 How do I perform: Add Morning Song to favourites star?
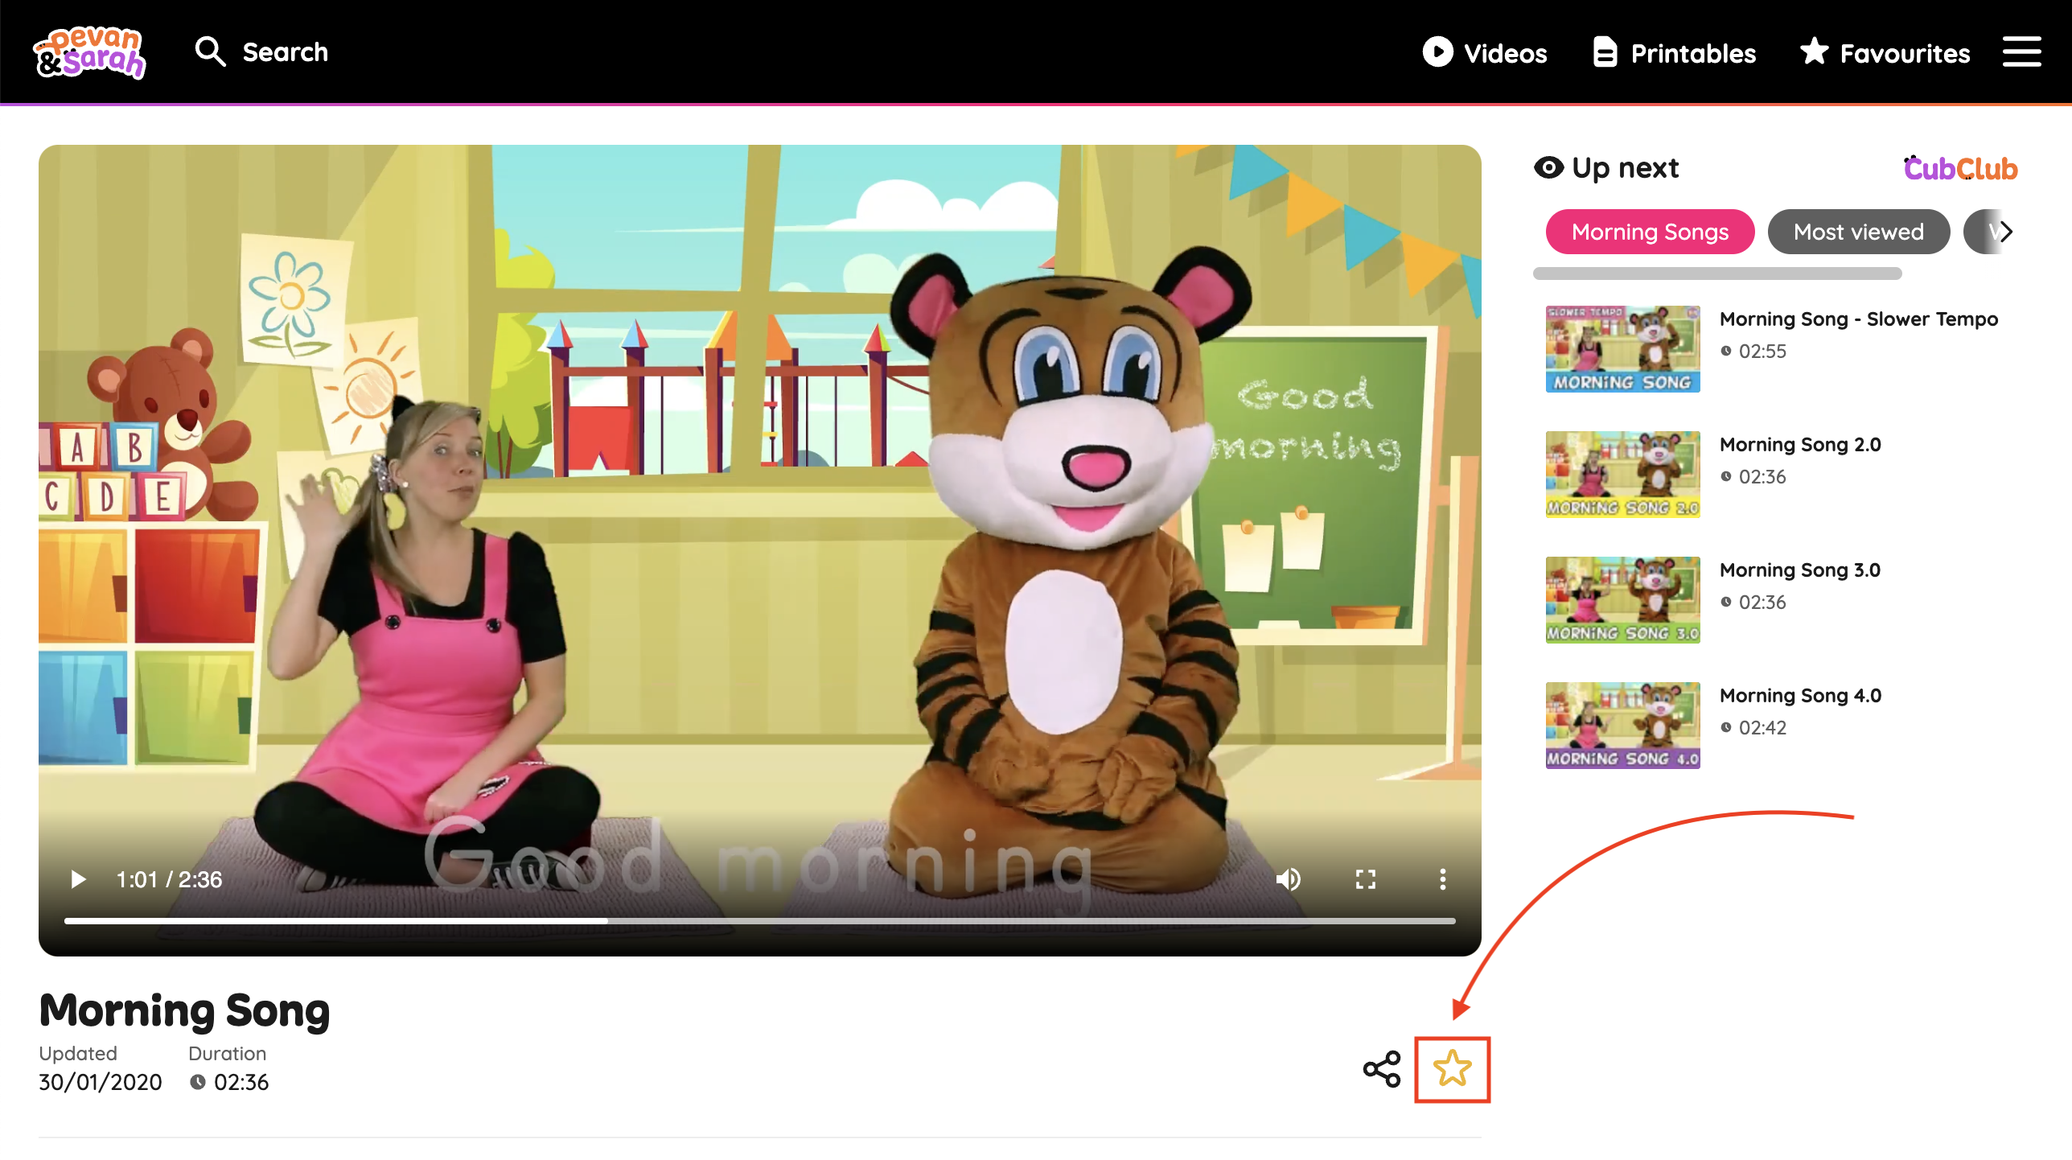1453,1069
